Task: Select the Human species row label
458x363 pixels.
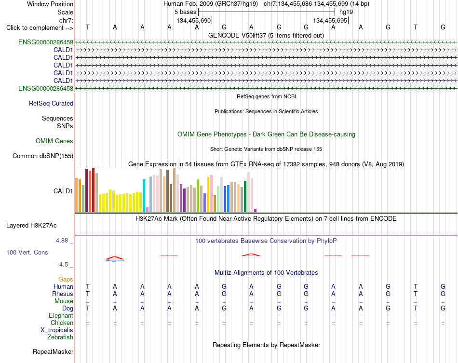Action: (63, 286)
